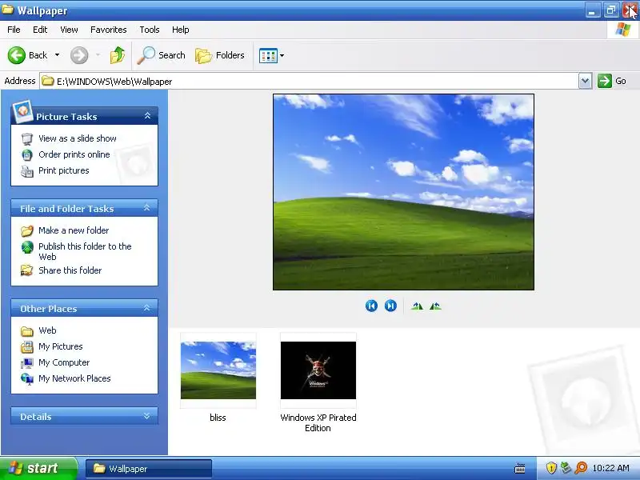Click the My Computer link text

64,362
